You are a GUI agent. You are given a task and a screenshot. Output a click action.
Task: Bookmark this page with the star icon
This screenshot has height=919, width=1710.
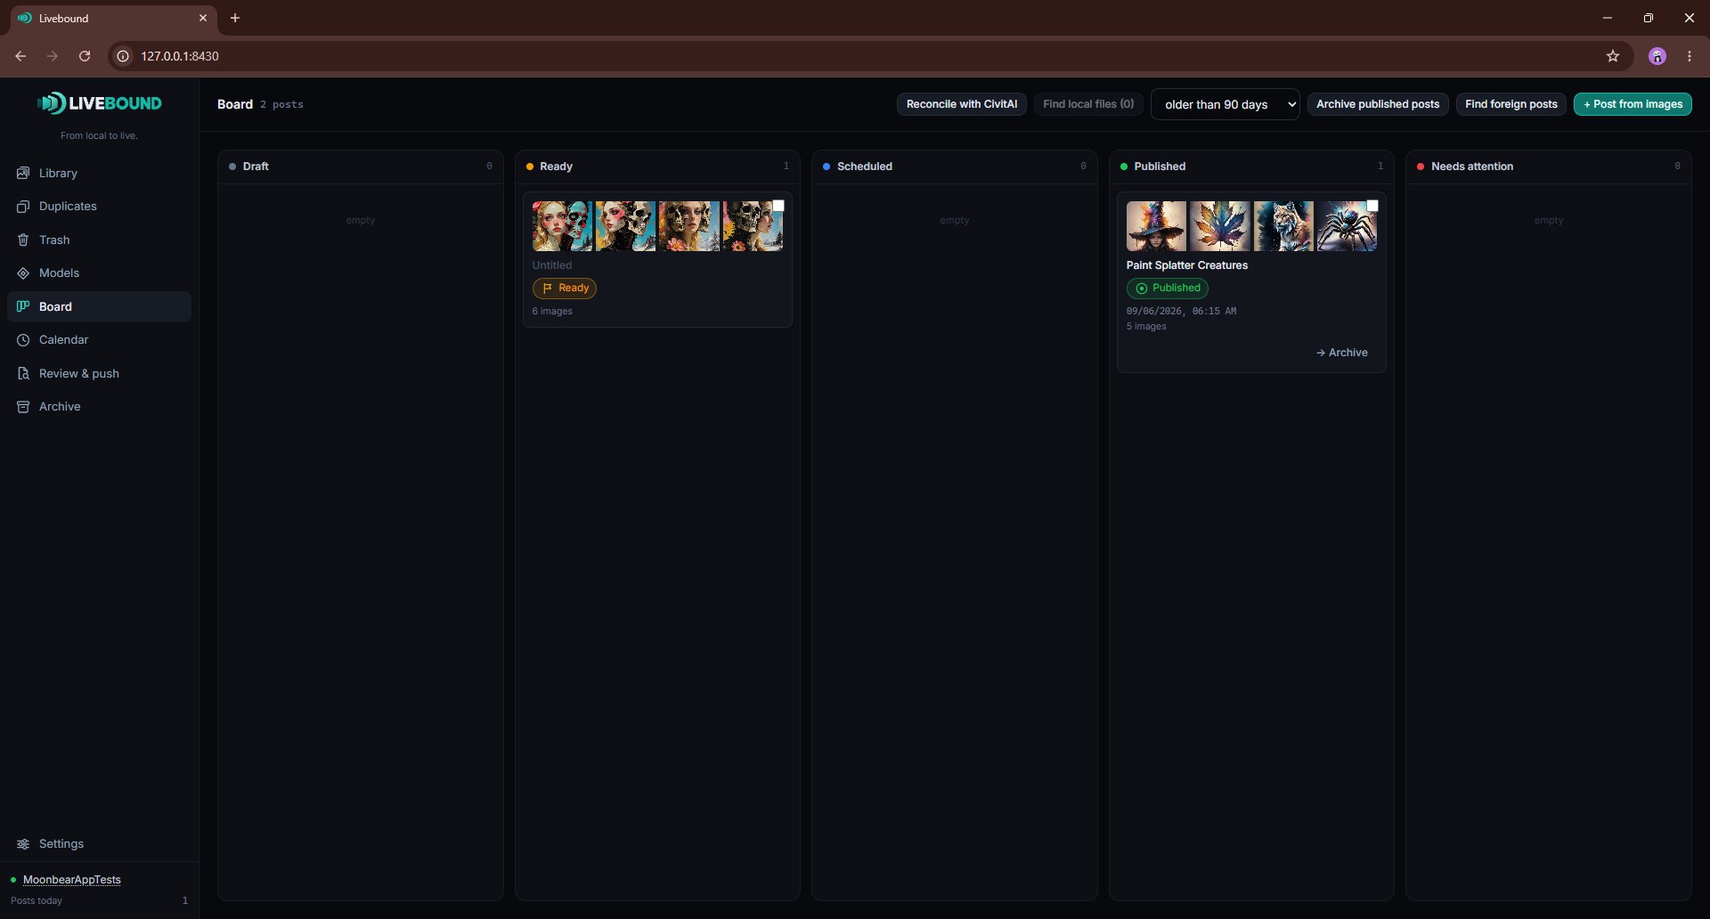pyautogui.click(x=1613, y=56)
